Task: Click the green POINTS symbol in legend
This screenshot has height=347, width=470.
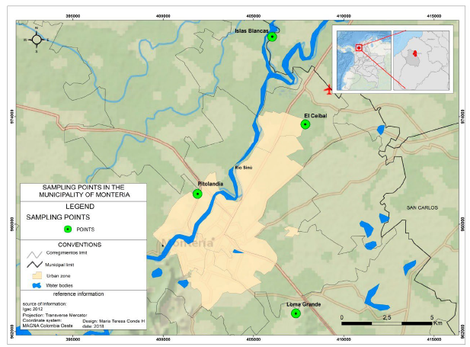Action: [x=67, y=229]
